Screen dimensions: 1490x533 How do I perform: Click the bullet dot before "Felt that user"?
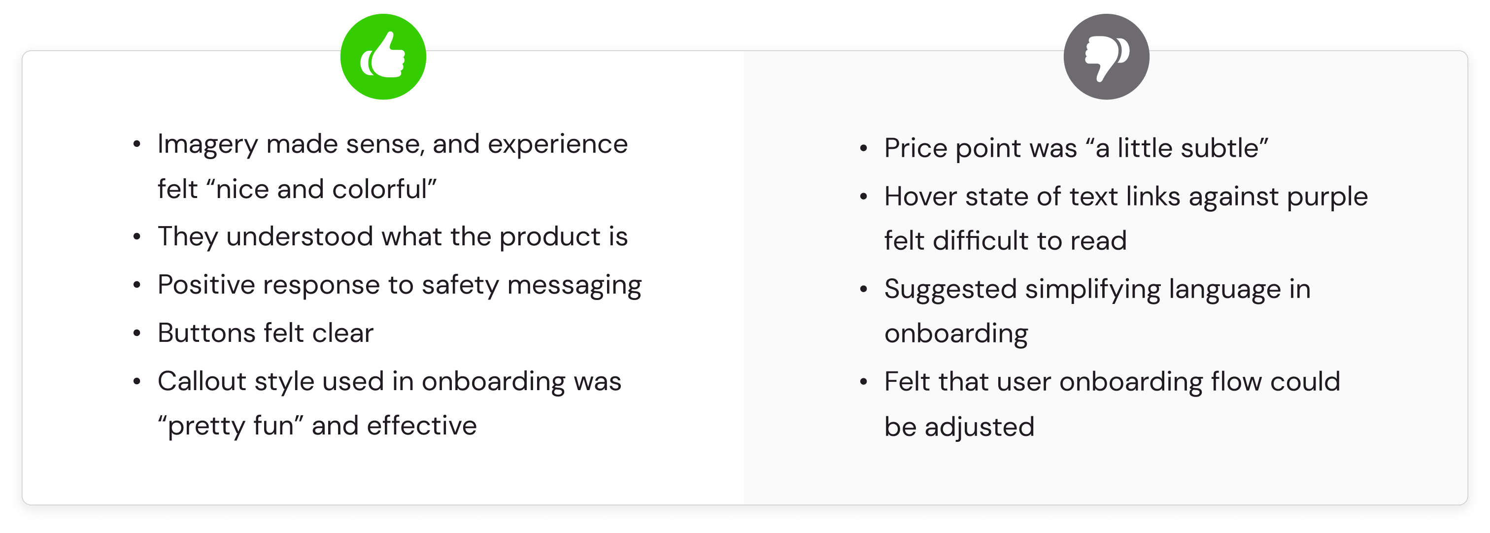click(x=863, y=382)
